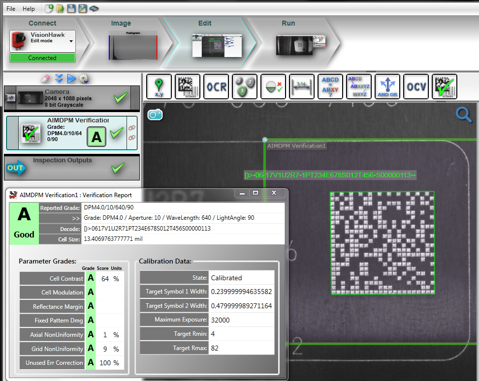Open the gear settings dropdown icon
This screenshot has height=381, width=479.
tap(84, 79)
